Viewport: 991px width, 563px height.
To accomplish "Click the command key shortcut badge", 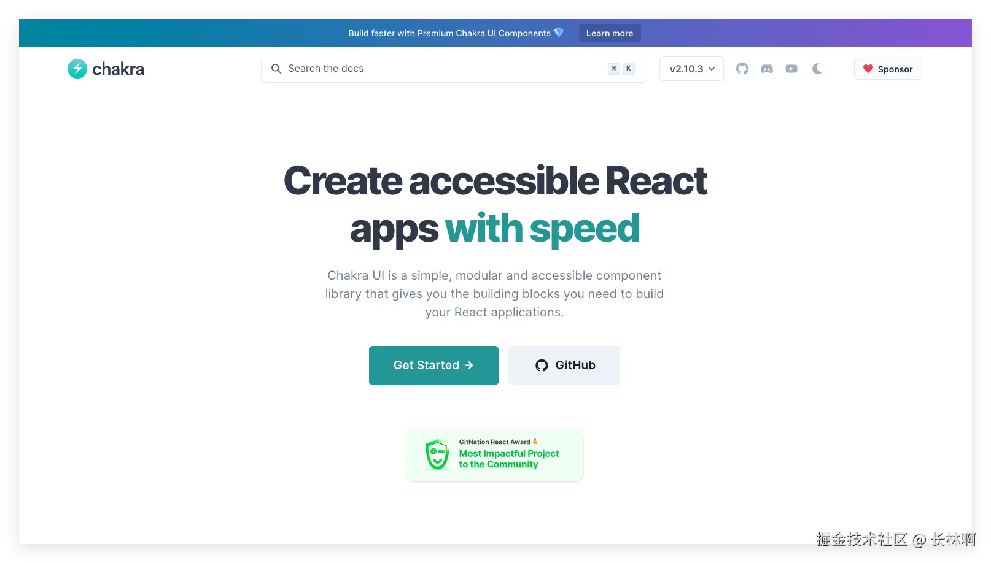I will 614,69.
